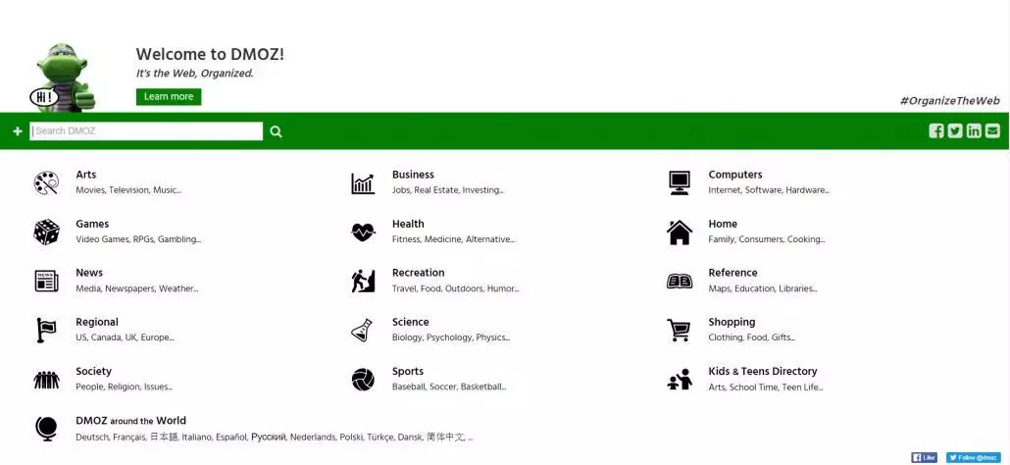Click the Twitter icon in green bar
The width and height of the screenshot is (1010, 465).
tap(955, 130)
